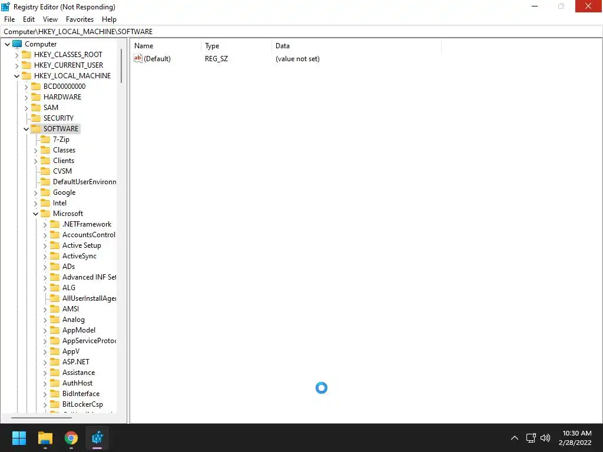Click the tree pane vertical scrollbar

[121, 65]
